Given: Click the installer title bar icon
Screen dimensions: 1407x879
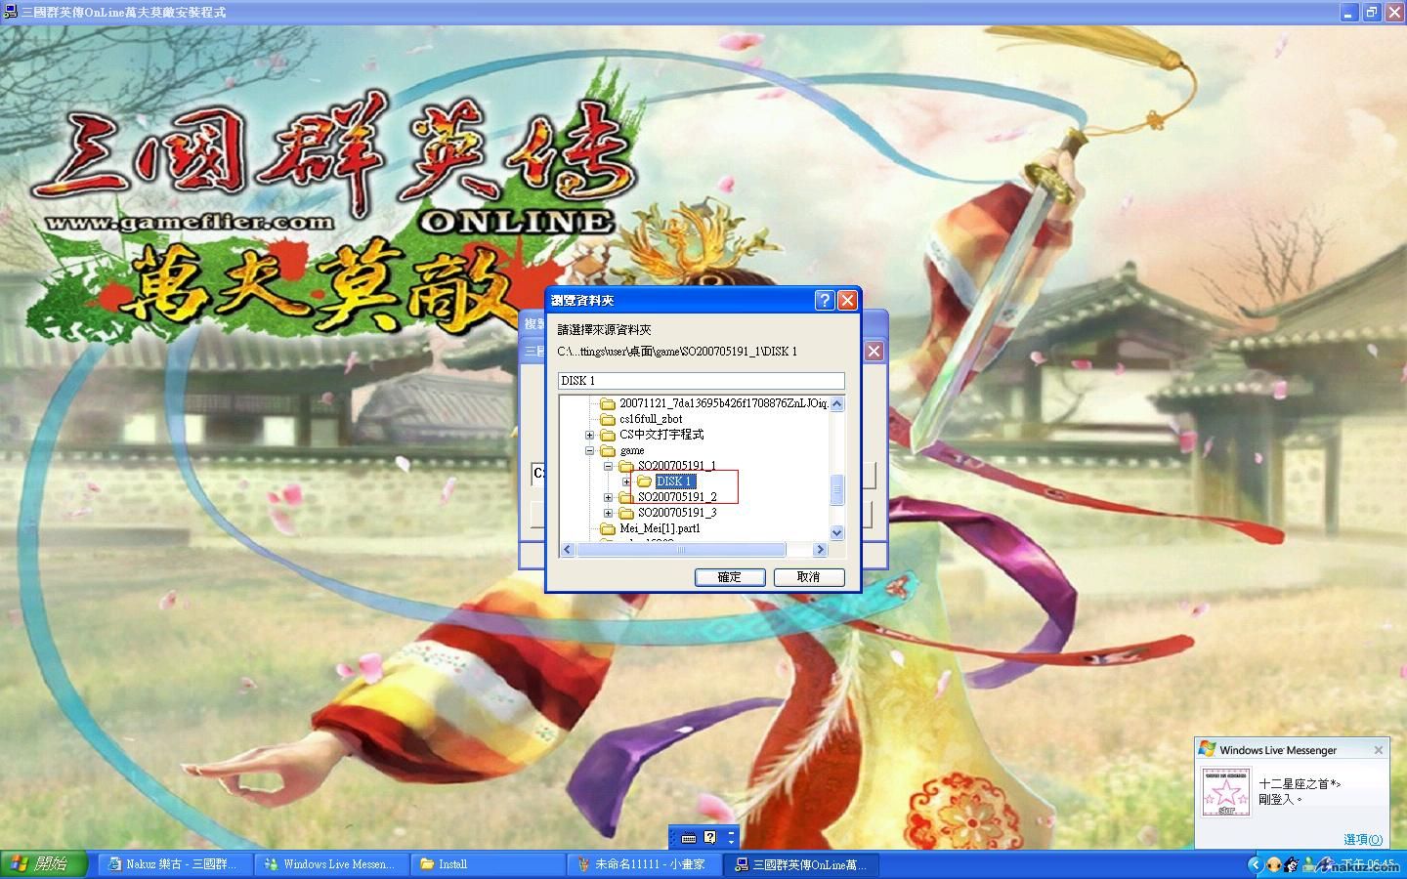Looking at the screenshot, I should pos(10,12).
